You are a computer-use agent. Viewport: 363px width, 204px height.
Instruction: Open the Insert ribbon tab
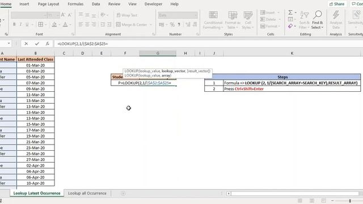pos(24,4)
